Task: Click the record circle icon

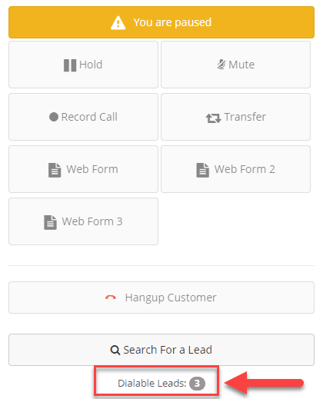Action: [x=54, y=117]
